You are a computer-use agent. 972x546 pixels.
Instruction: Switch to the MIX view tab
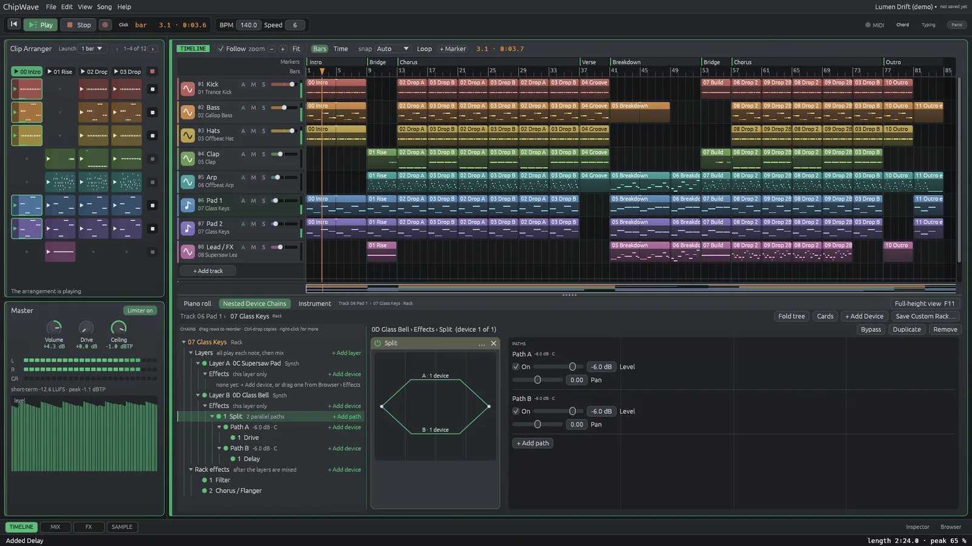(x=55, y=527)
